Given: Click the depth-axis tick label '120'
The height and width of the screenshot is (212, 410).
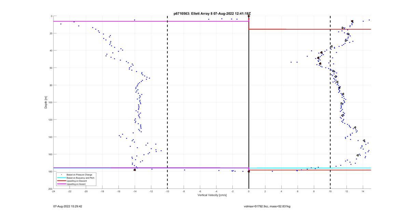Looking at the screenshot, I should coord(50,120).
